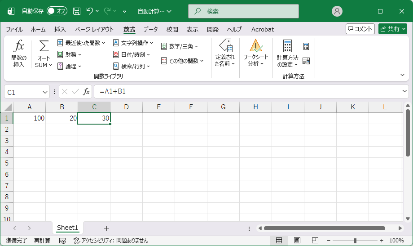Click the Calculate Now calculator icon

point(306,46)
